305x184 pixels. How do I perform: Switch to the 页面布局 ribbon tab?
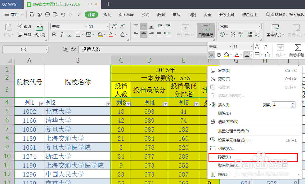click(x=126, y=15)
